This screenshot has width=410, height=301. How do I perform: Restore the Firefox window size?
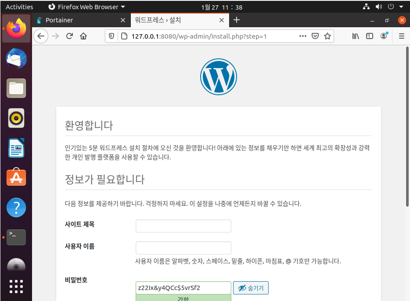click(387, 20)
